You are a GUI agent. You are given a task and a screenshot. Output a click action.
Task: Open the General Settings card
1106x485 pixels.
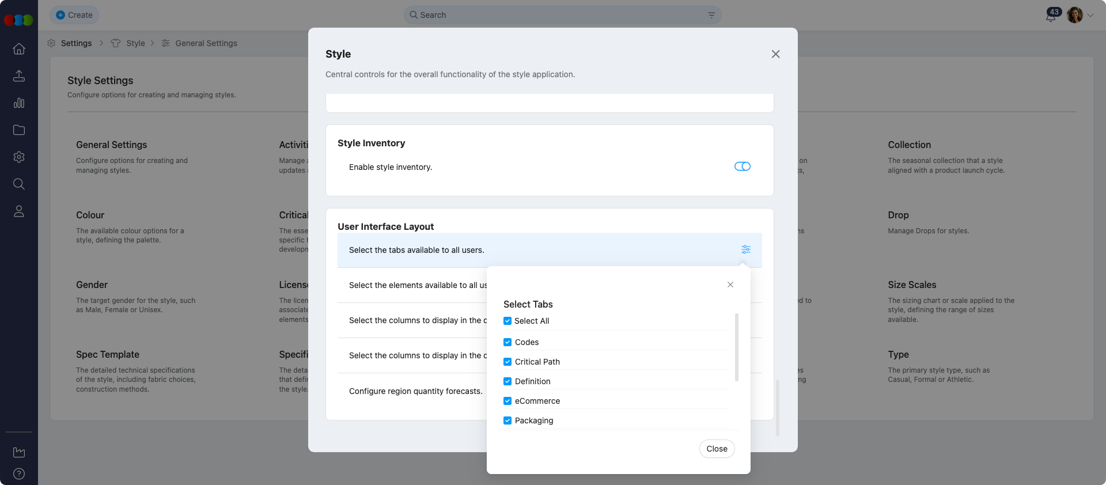(x=135, y=157)
